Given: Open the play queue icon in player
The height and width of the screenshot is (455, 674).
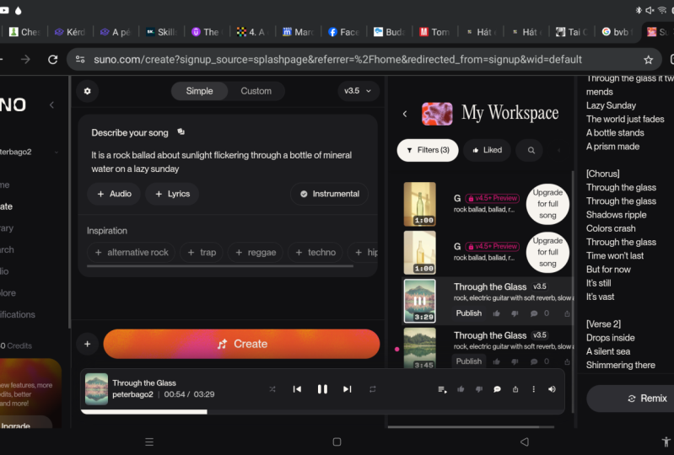Looking at the screenshot, I should 442,389.
